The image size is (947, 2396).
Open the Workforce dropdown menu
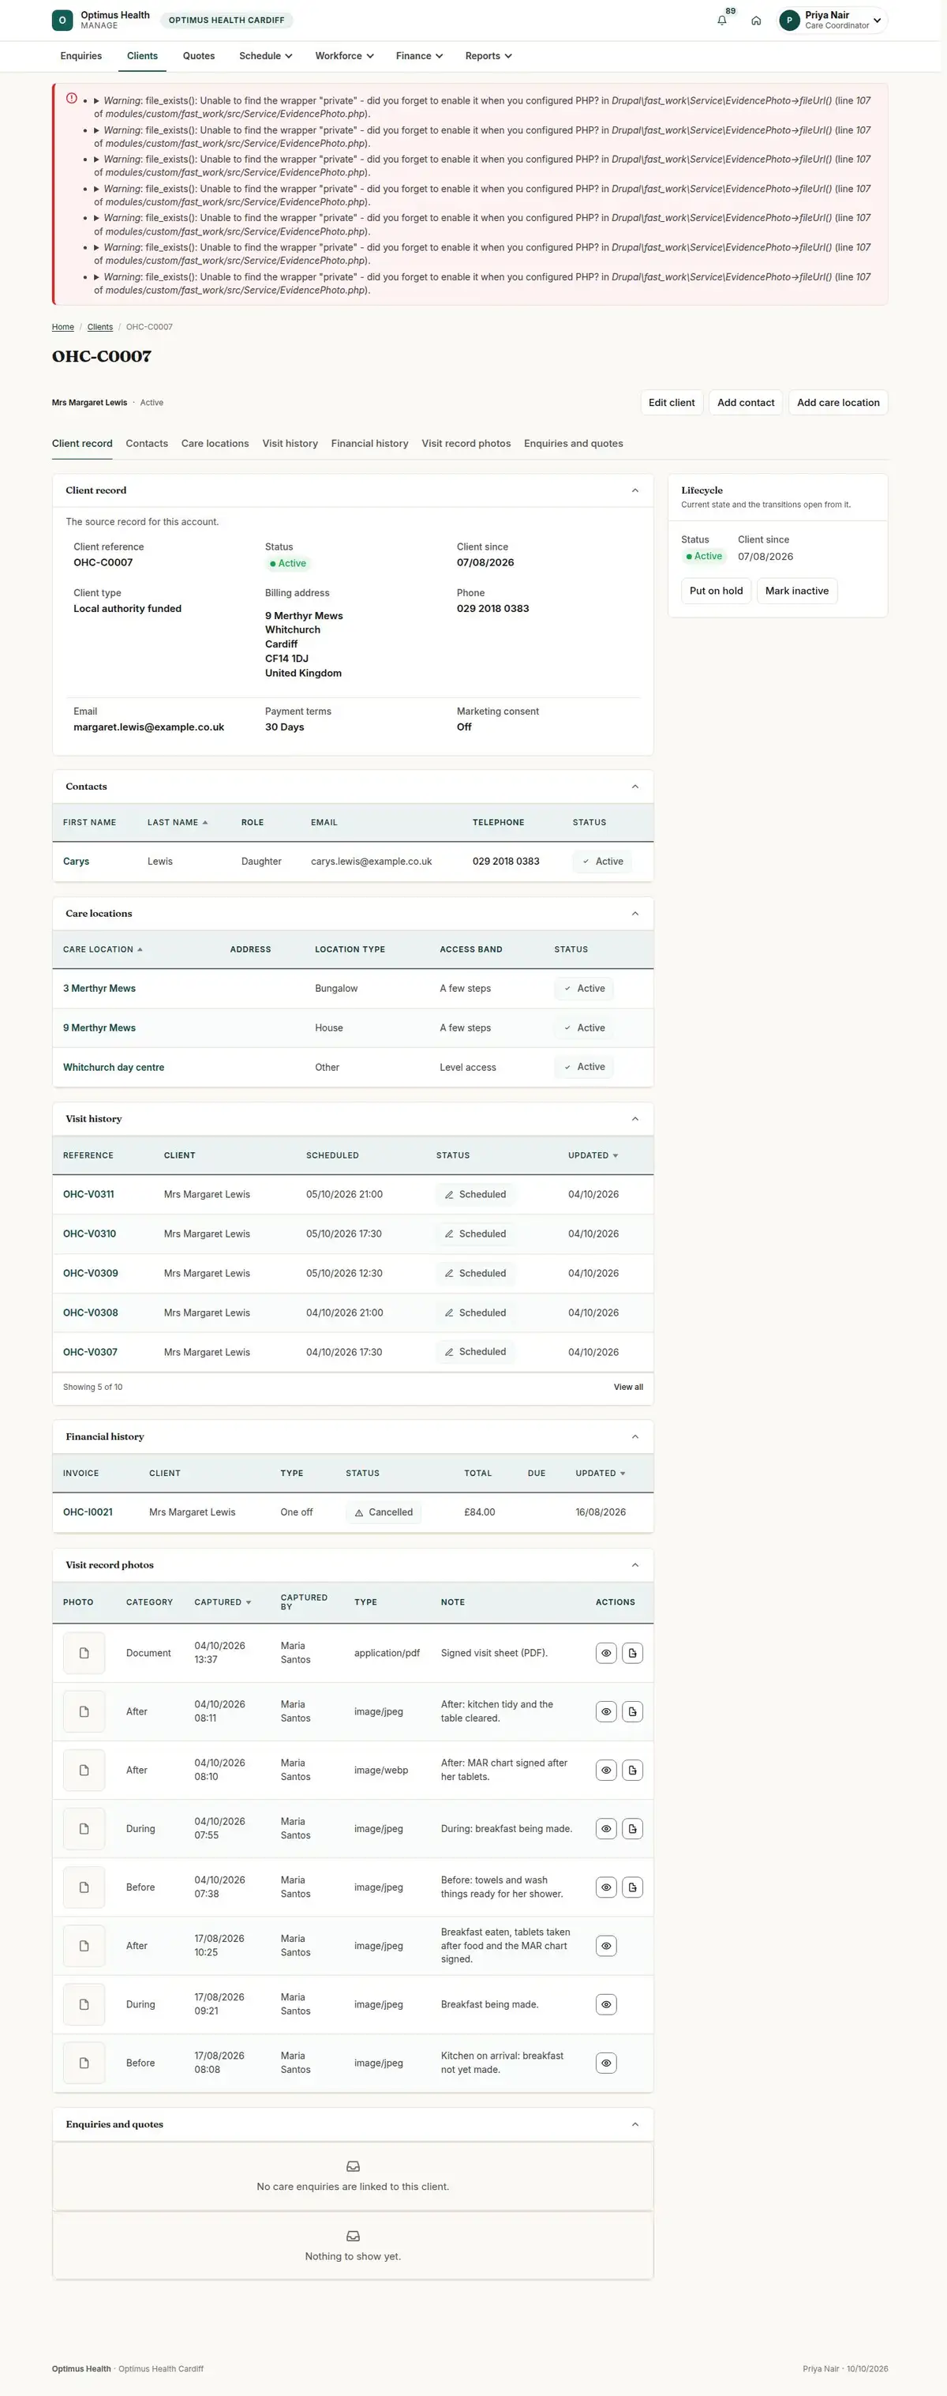pos(344,56)
